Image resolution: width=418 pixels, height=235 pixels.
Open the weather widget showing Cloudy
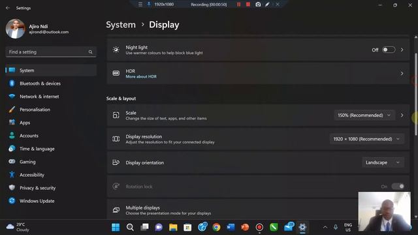(18, 227)
